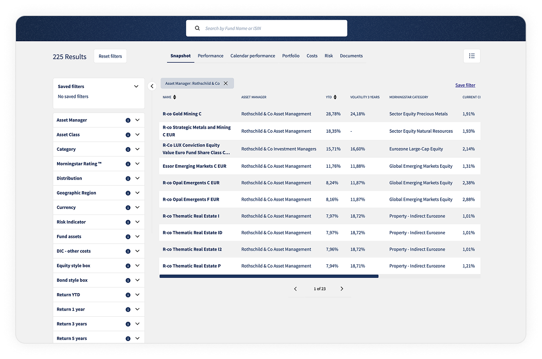Collapse the filter sidebar with arrow
This screenshot has height=359, width=542.
click(x=152, y=86)
